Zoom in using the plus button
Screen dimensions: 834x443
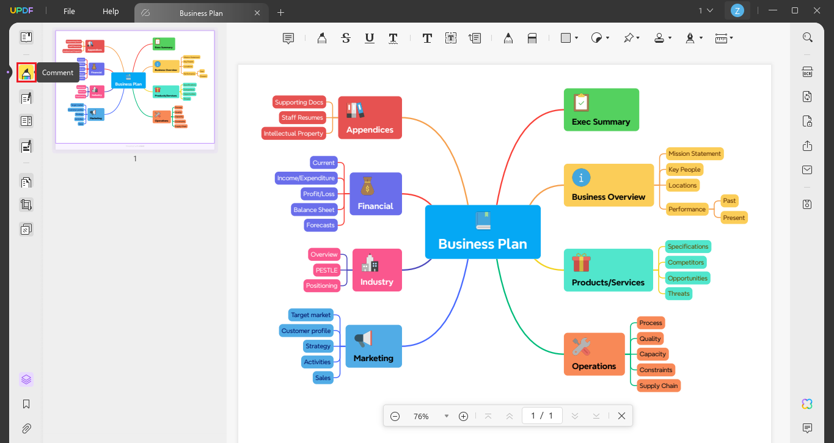click(463, 416)
